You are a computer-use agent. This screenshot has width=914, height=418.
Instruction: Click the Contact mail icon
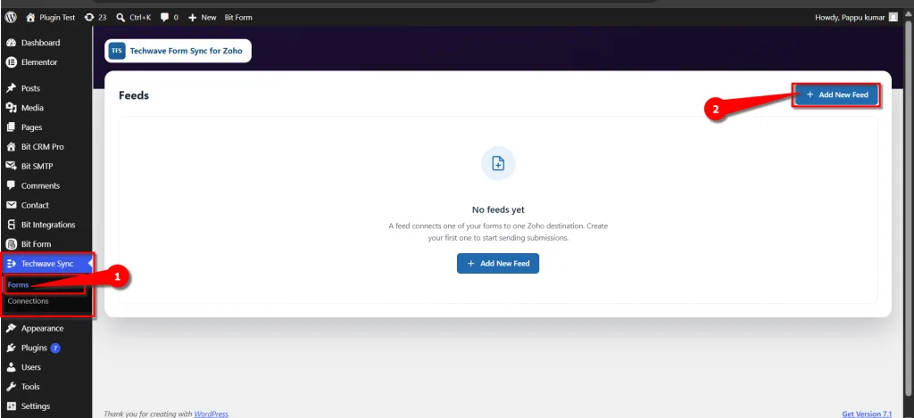click(x=11, y=205)
